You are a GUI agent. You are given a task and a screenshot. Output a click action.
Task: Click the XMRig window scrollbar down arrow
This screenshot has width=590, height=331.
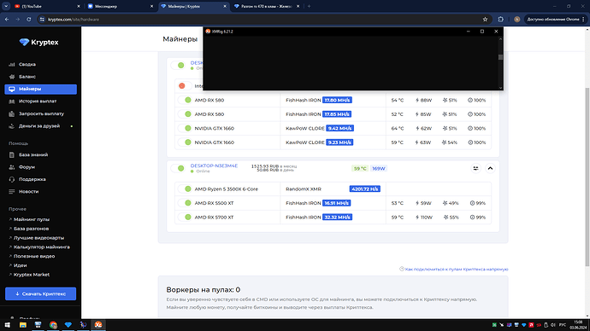500,88
